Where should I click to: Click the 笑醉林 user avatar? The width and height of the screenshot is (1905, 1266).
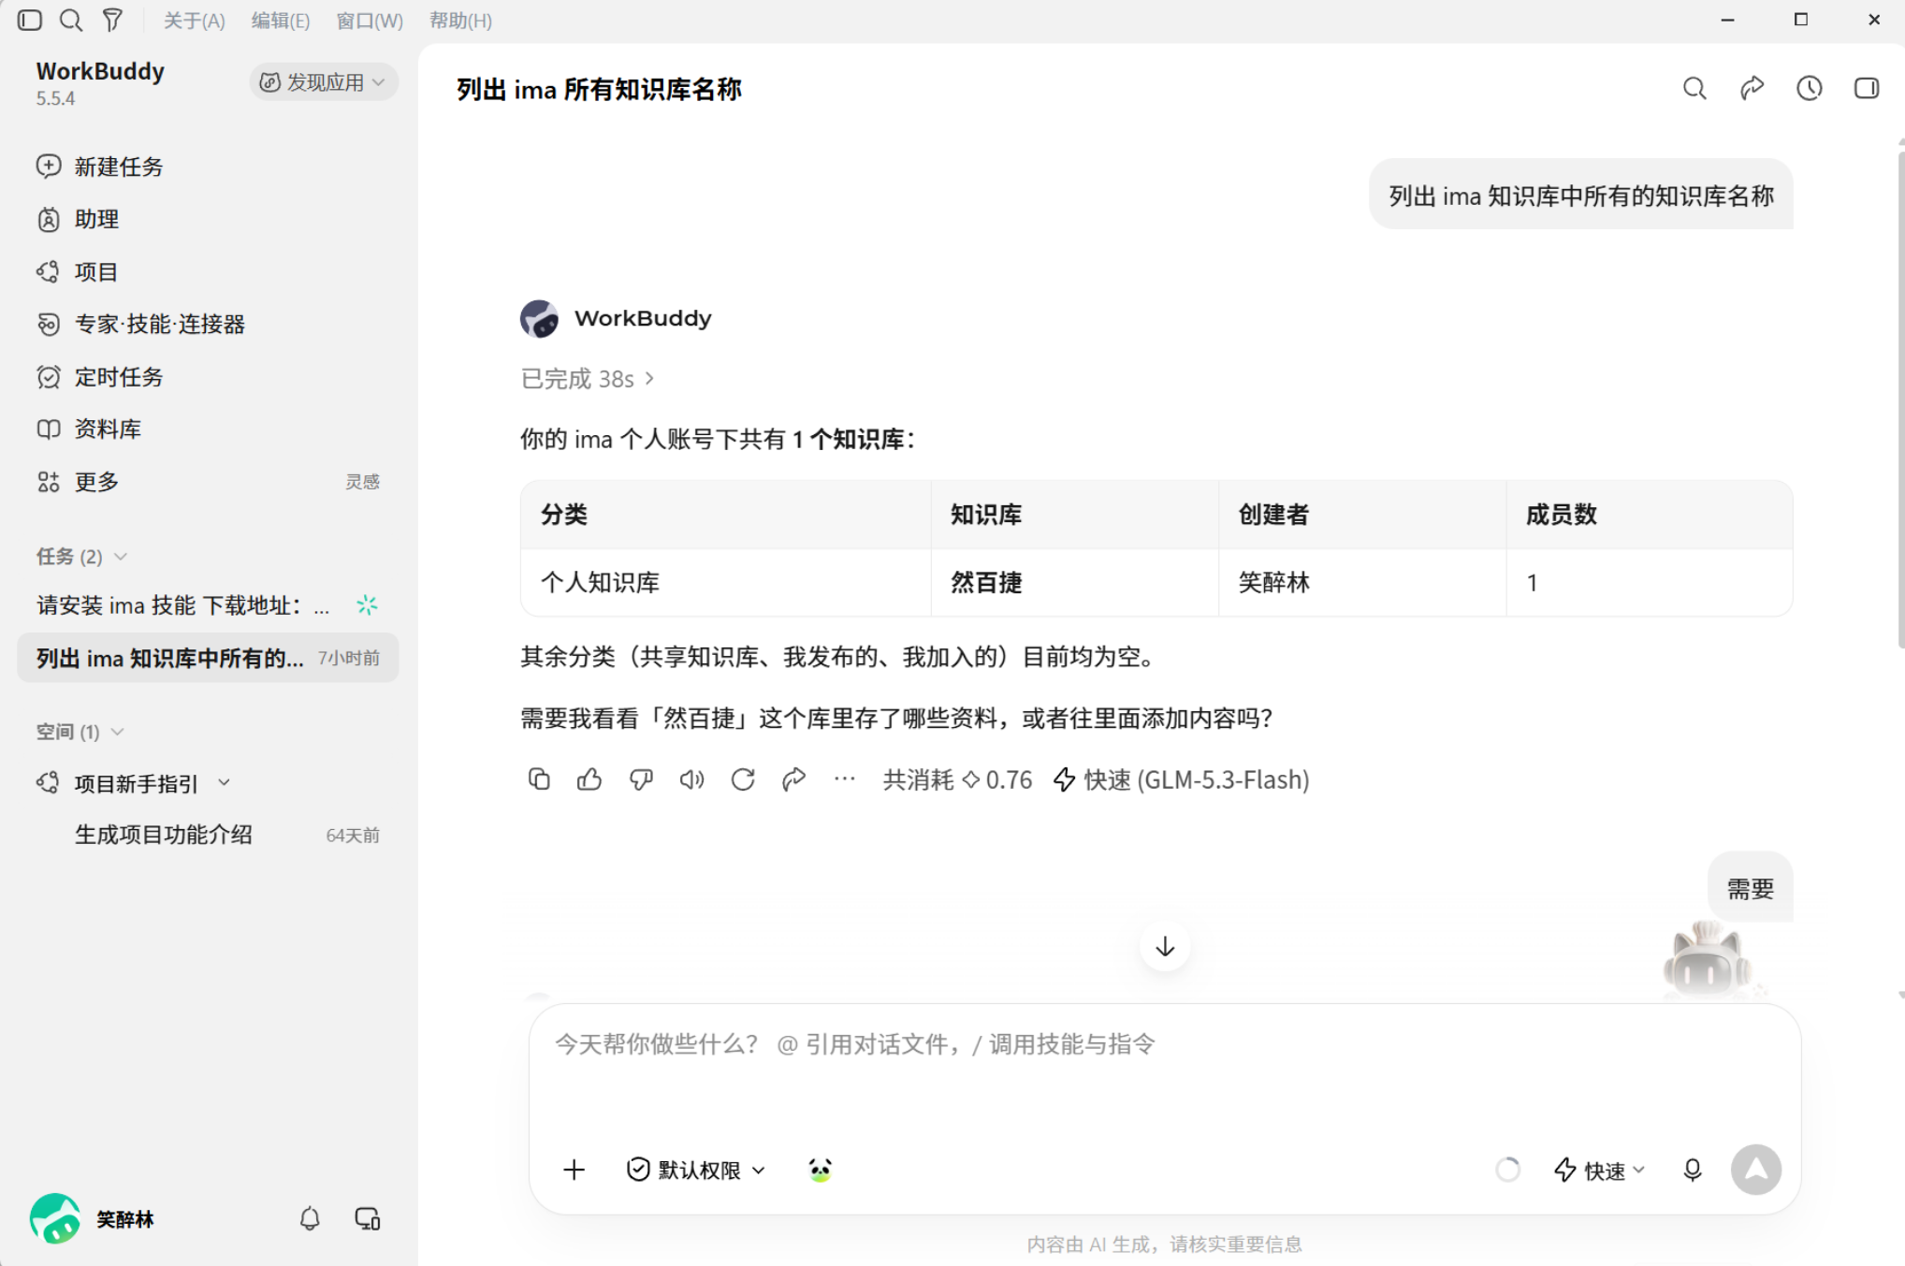coord(55,1218)
